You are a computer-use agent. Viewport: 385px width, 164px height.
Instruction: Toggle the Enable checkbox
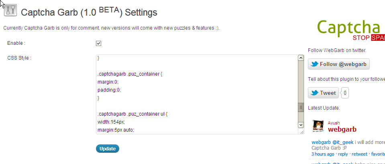click(x=99, y=43)
